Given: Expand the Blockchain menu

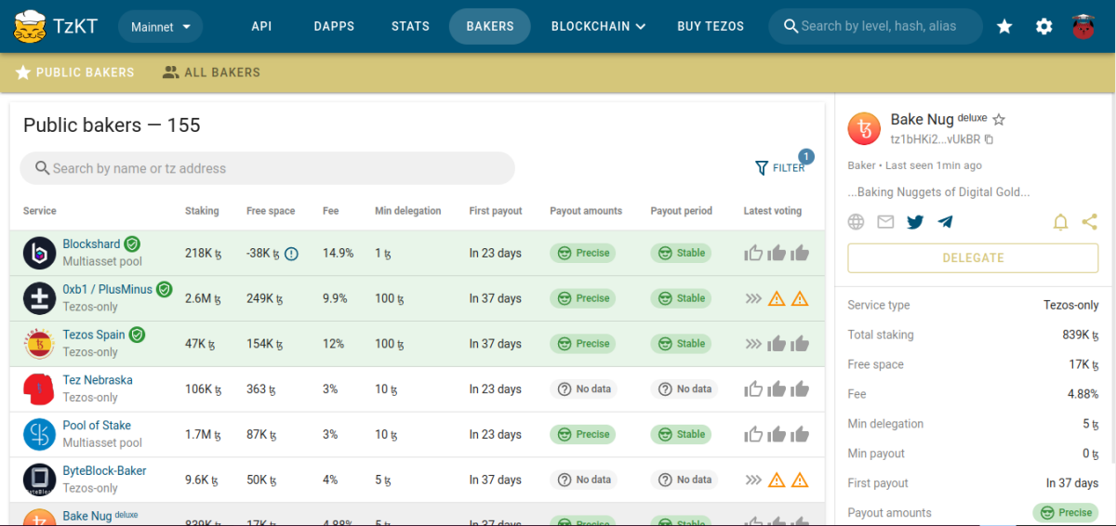Looking at the screenshot, I should (598, 26).
